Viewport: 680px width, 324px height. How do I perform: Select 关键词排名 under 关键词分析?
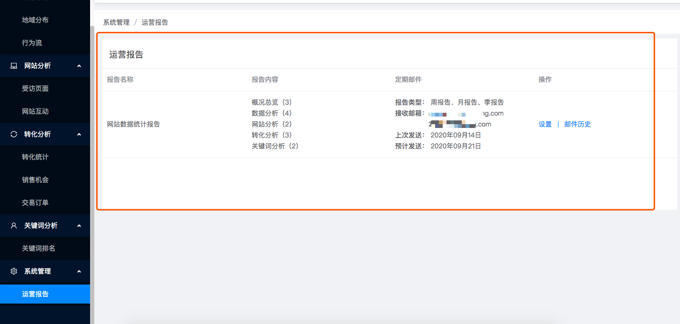[x=39, y=248]
